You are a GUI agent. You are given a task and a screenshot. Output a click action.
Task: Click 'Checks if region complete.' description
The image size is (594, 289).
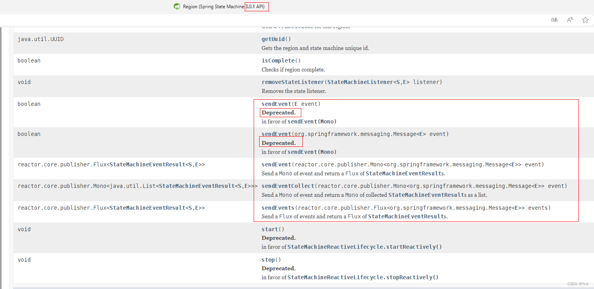(293, 70)
